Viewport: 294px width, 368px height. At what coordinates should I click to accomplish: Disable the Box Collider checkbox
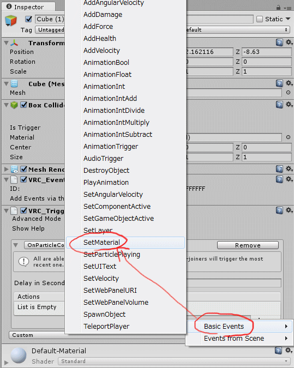tap(23, 105)
